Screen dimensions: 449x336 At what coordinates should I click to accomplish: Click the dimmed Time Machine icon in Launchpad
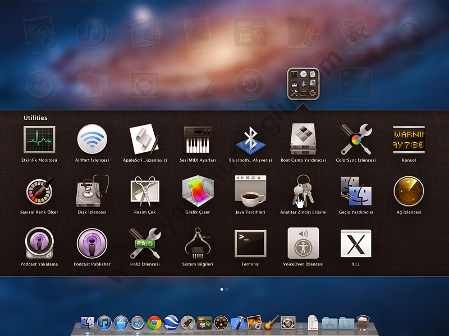click(x=250, y=84)
